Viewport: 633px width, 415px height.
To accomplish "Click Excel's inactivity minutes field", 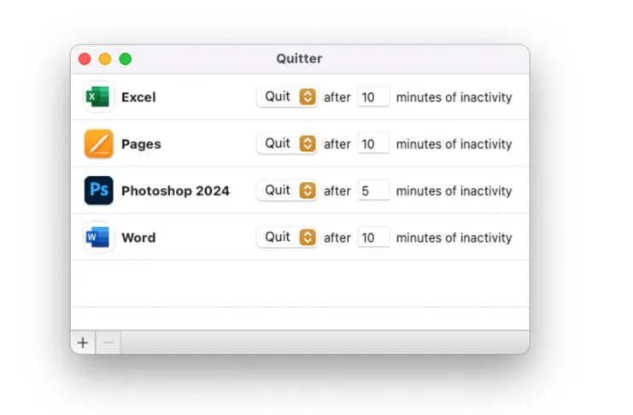I will pyautogui.click(x=373, y=97).
